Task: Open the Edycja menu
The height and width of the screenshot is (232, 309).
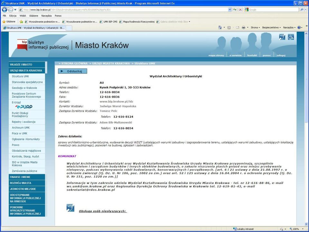Action: pyautogui.click(x=13, y=15)
